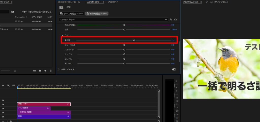Click the timeline playhead marker at 00:00

(x=17, y=87)
